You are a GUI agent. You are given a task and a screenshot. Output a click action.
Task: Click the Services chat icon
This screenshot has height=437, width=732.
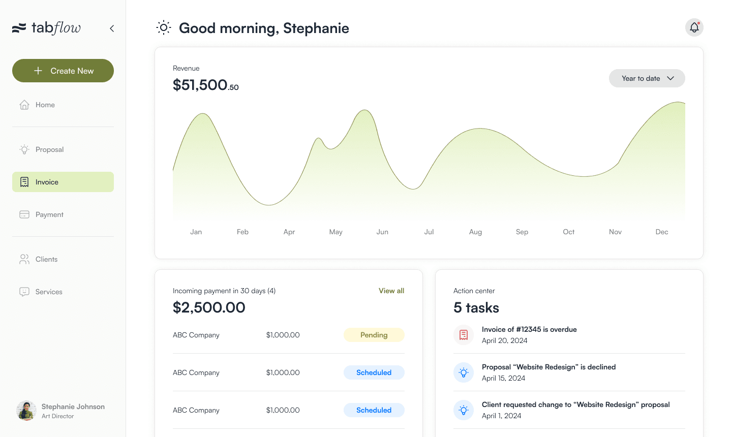pyautogui.click(x=24, y=292)
